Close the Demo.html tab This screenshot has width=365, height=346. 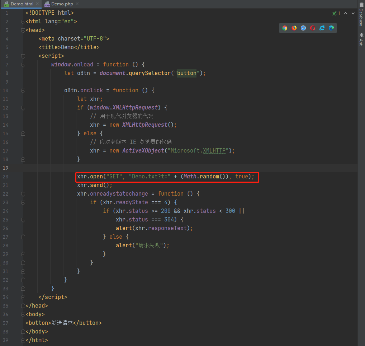pyautogui.click(x=37, y=4)
